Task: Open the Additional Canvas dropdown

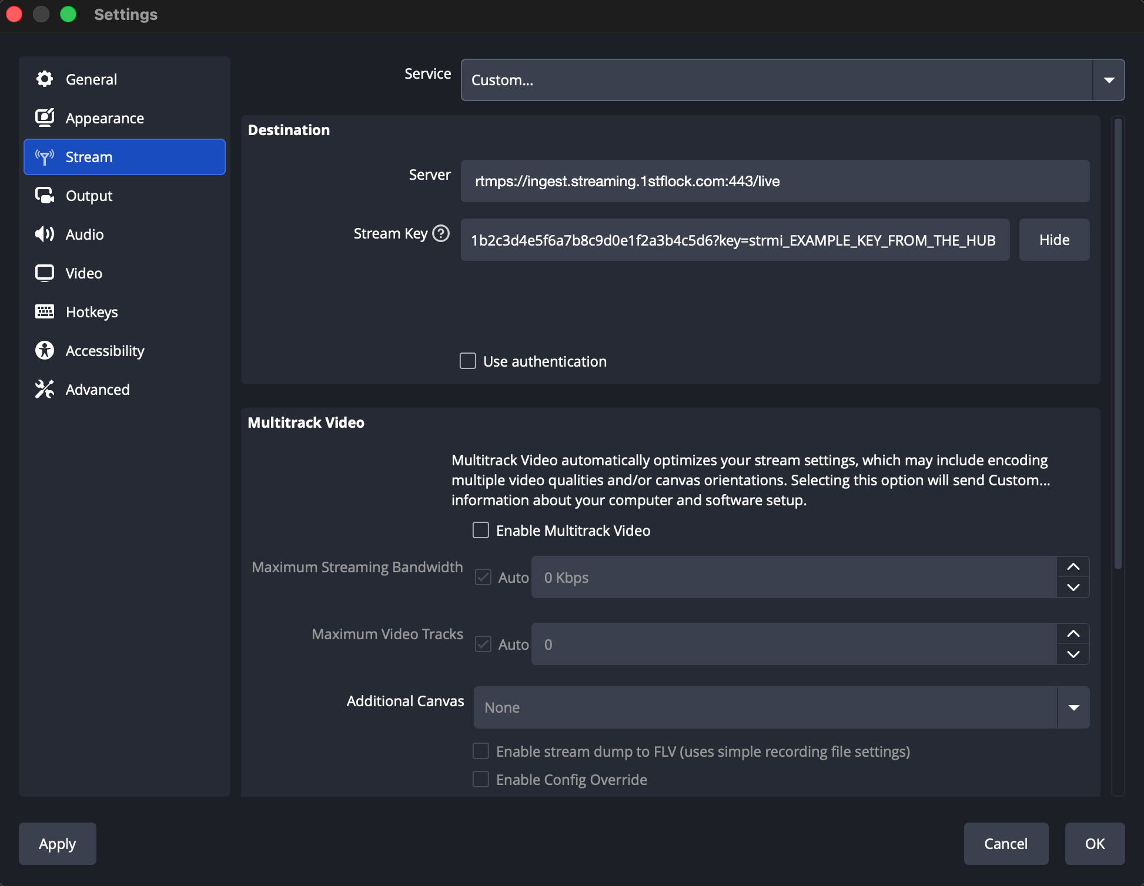Action: [781, 707]
